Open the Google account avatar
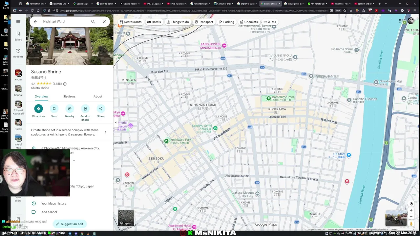This screenshot has width=420, height=236. pyautogui.click(x=411, y=21)
